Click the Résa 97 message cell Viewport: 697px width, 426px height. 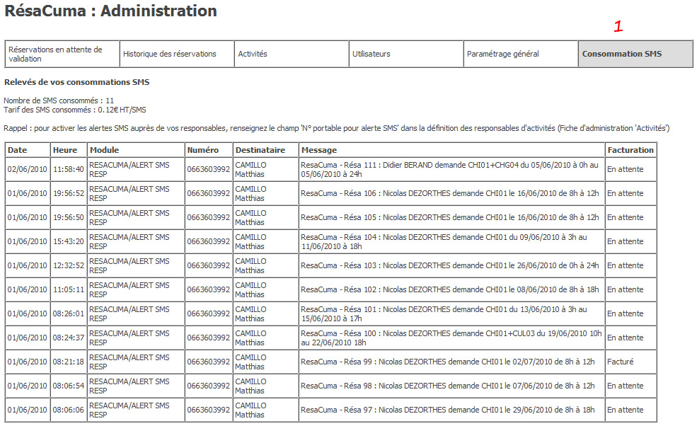pyautogui.click(x=451, y=410)
